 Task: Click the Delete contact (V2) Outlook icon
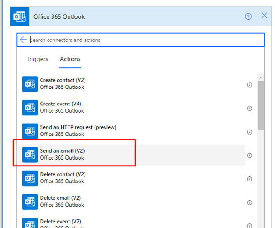30,178
